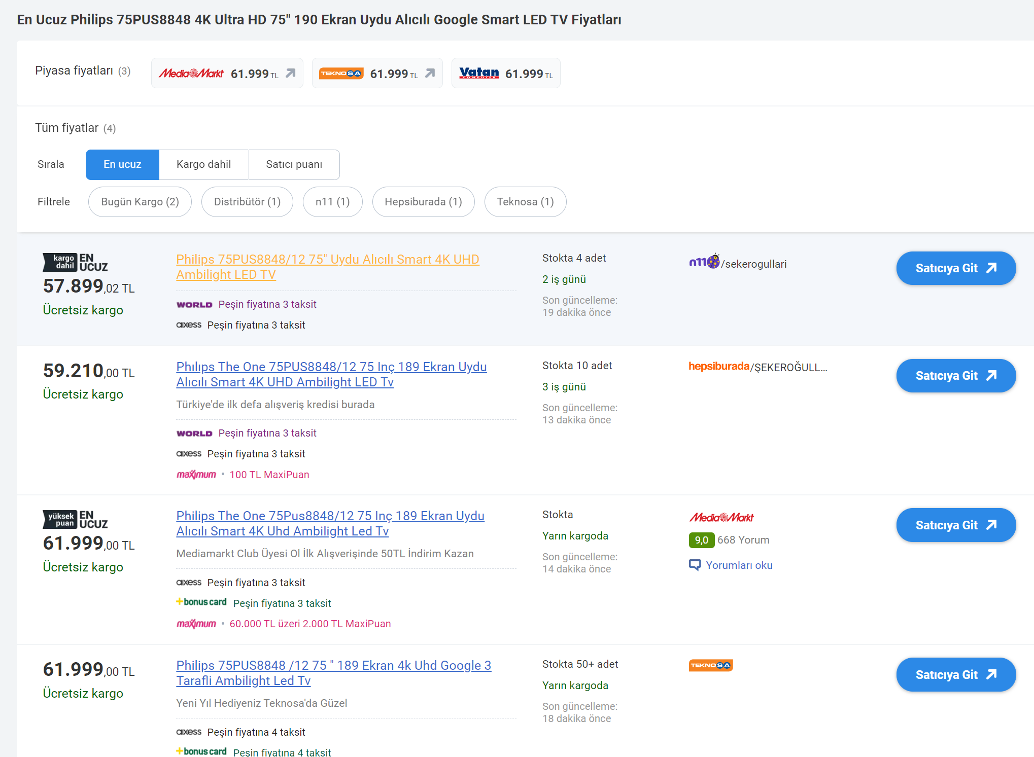Filter by Hepsiburada (1)

423,202
